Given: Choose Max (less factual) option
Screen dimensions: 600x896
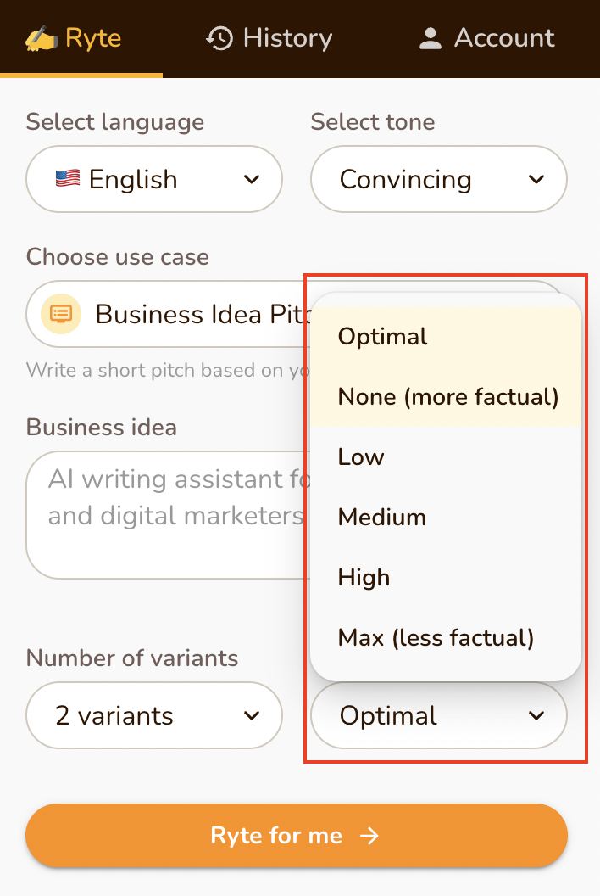Looking at the screenshot, I should pos(436,637).
